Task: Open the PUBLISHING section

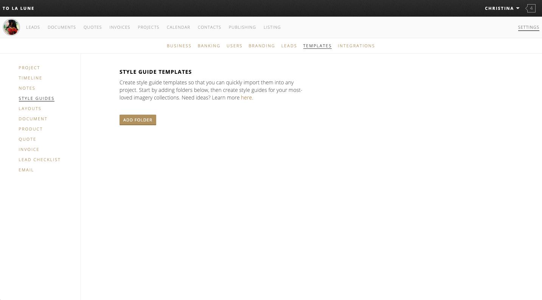Action: pyautogui.click(x=242, y=27)
